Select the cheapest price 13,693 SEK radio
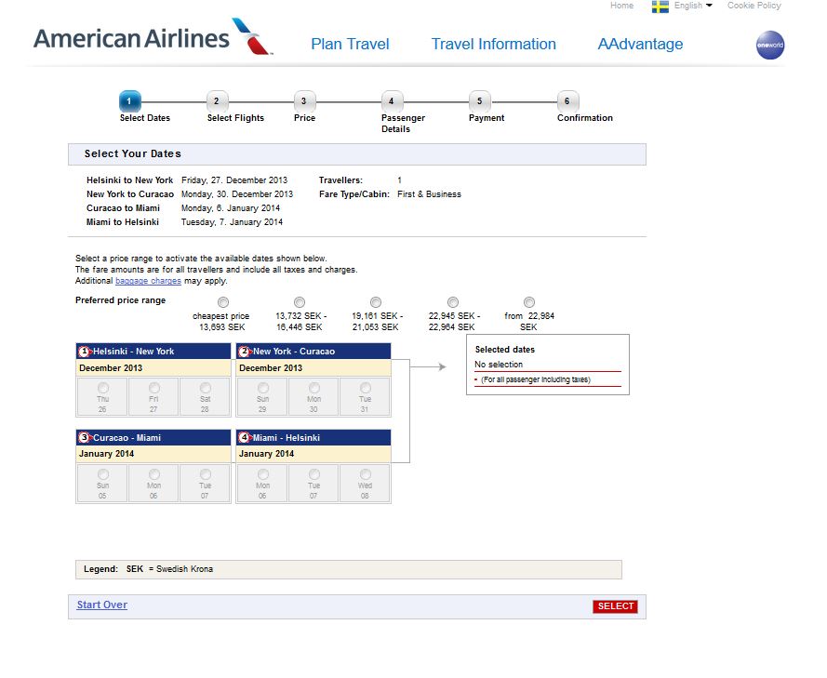 point(222,302)
